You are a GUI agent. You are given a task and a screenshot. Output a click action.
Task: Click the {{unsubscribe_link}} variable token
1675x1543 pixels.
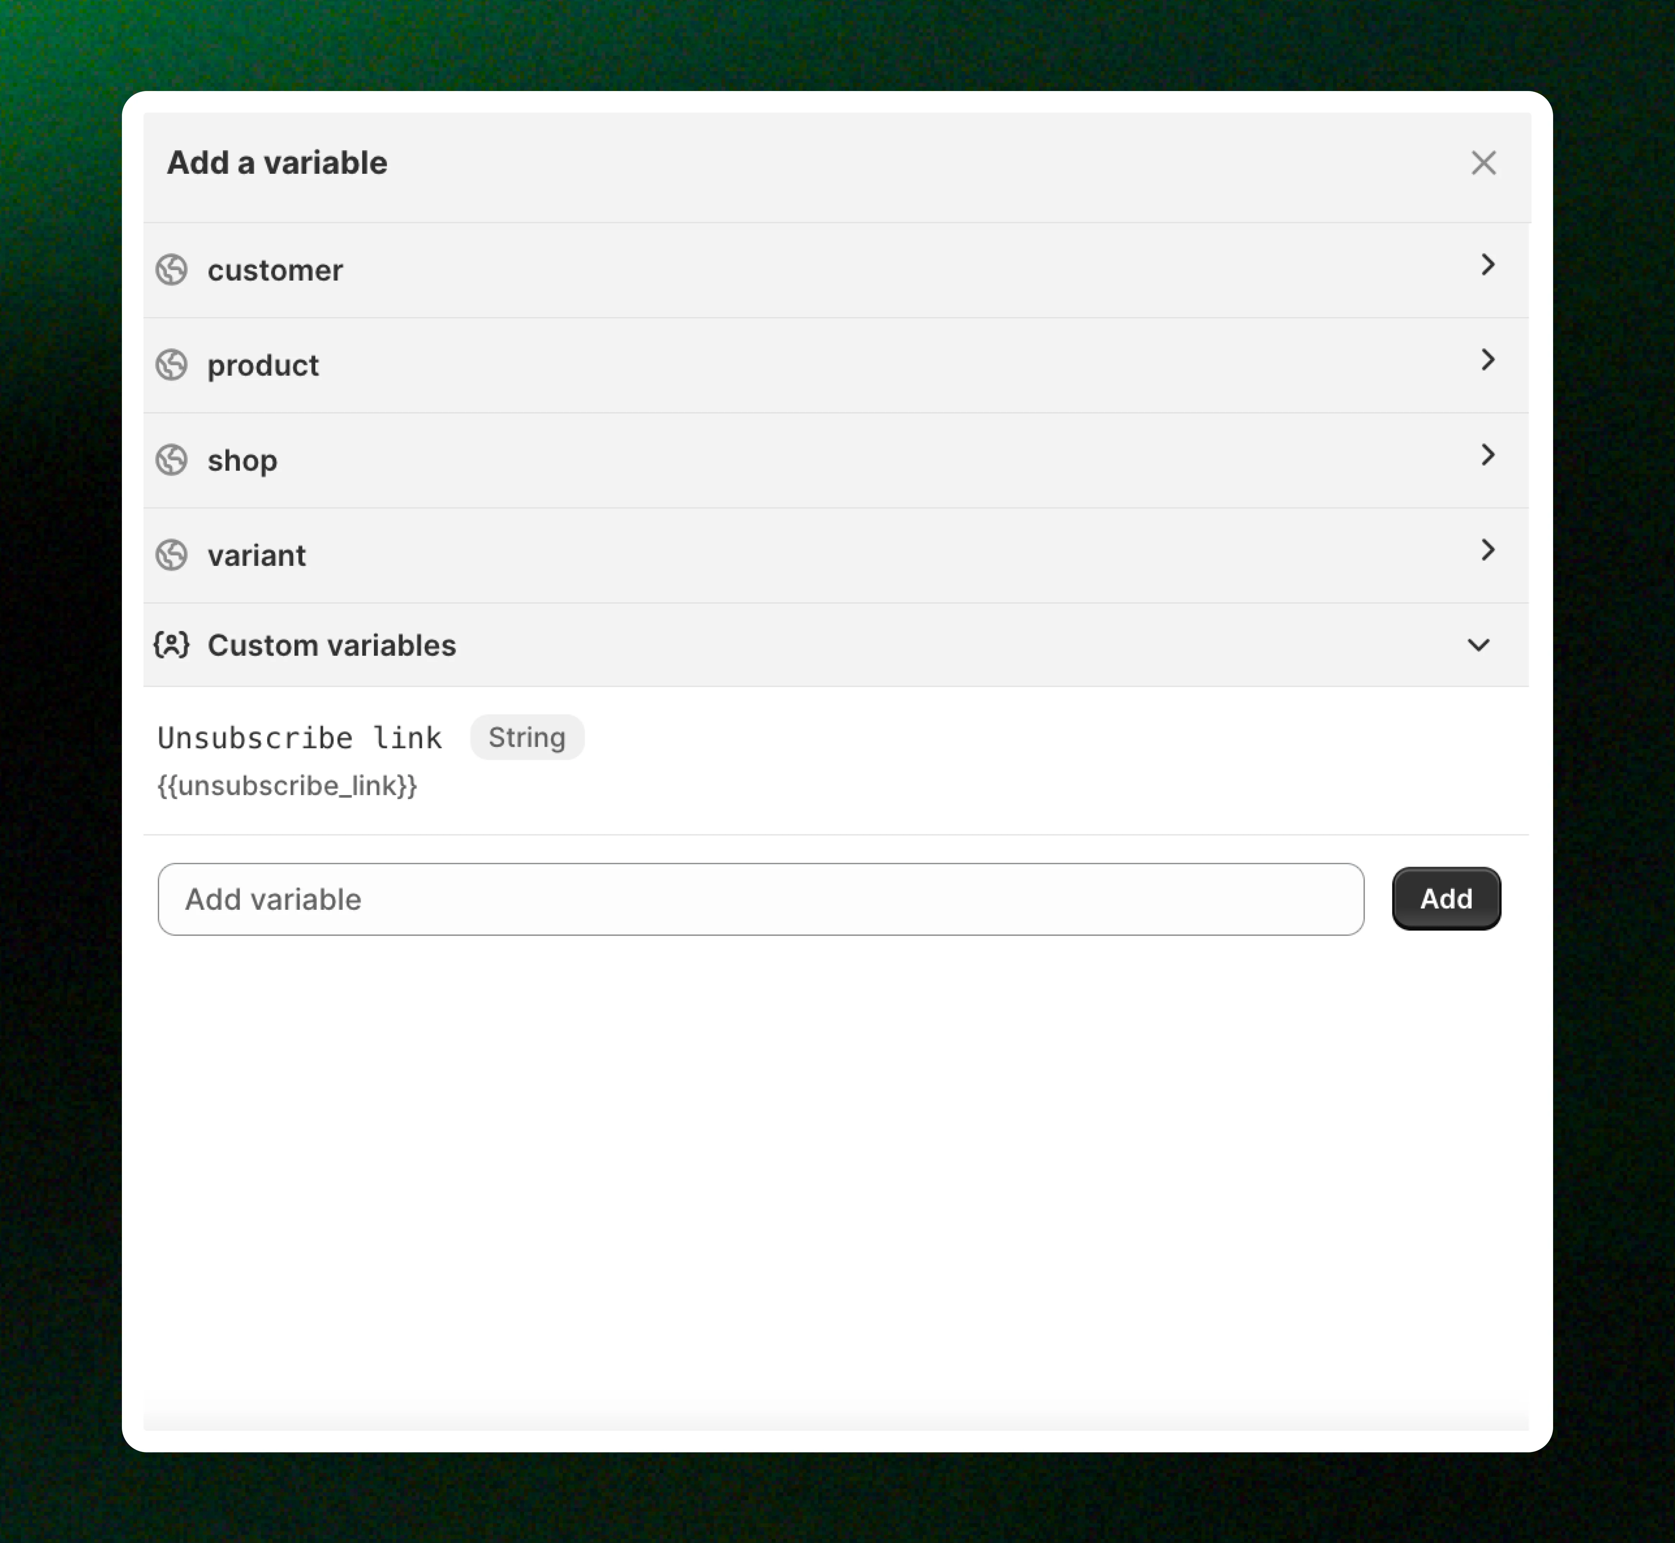[x=287, y=786]
